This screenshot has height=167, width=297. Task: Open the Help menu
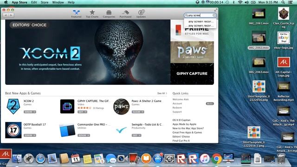[x=71, y=2]
